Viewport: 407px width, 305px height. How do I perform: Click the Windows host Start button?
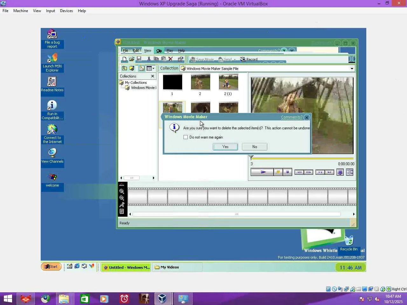[8, 299]
